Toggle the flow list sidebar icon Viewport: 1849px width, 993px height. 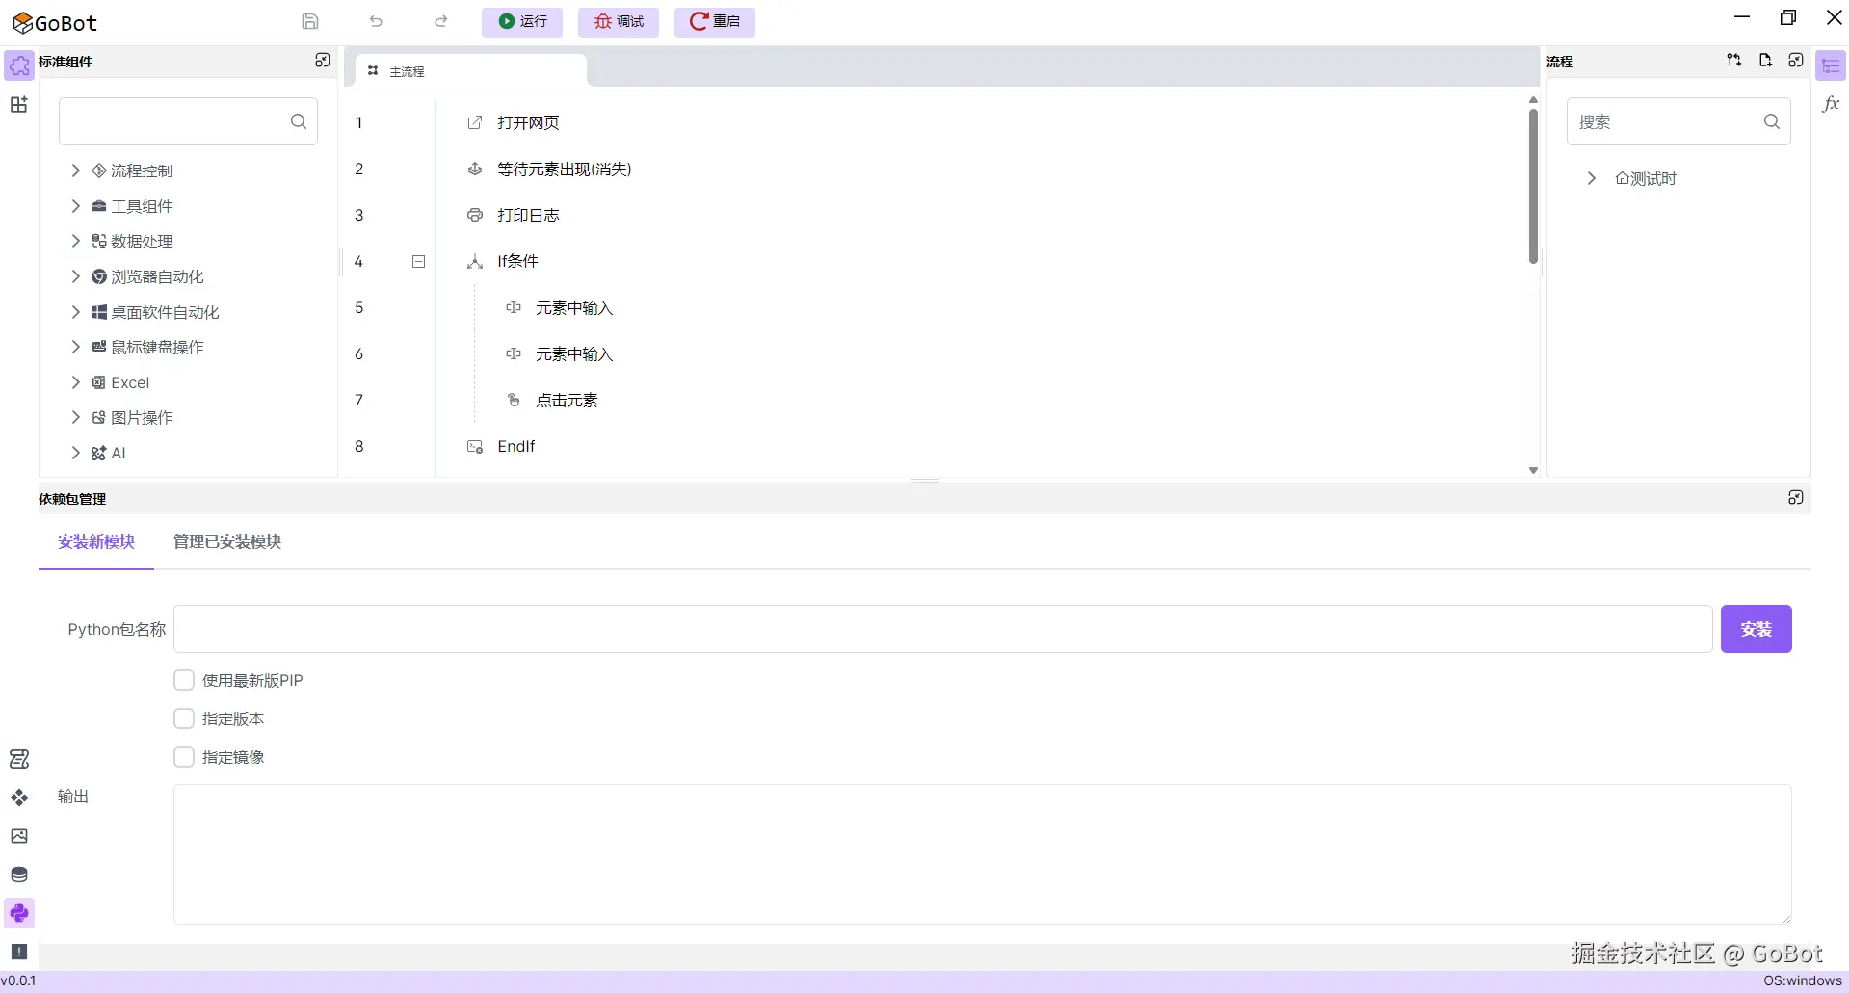coord(1831,65)
